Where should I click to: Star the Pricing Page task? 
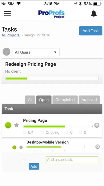coord(16,125)
